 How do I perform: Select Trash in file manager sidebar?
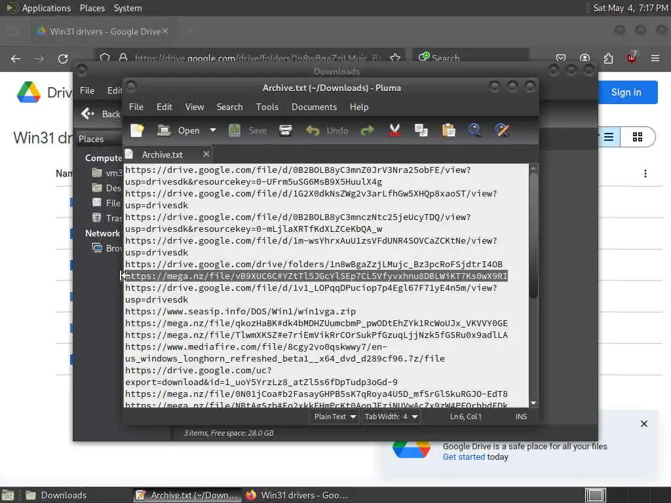107,218
